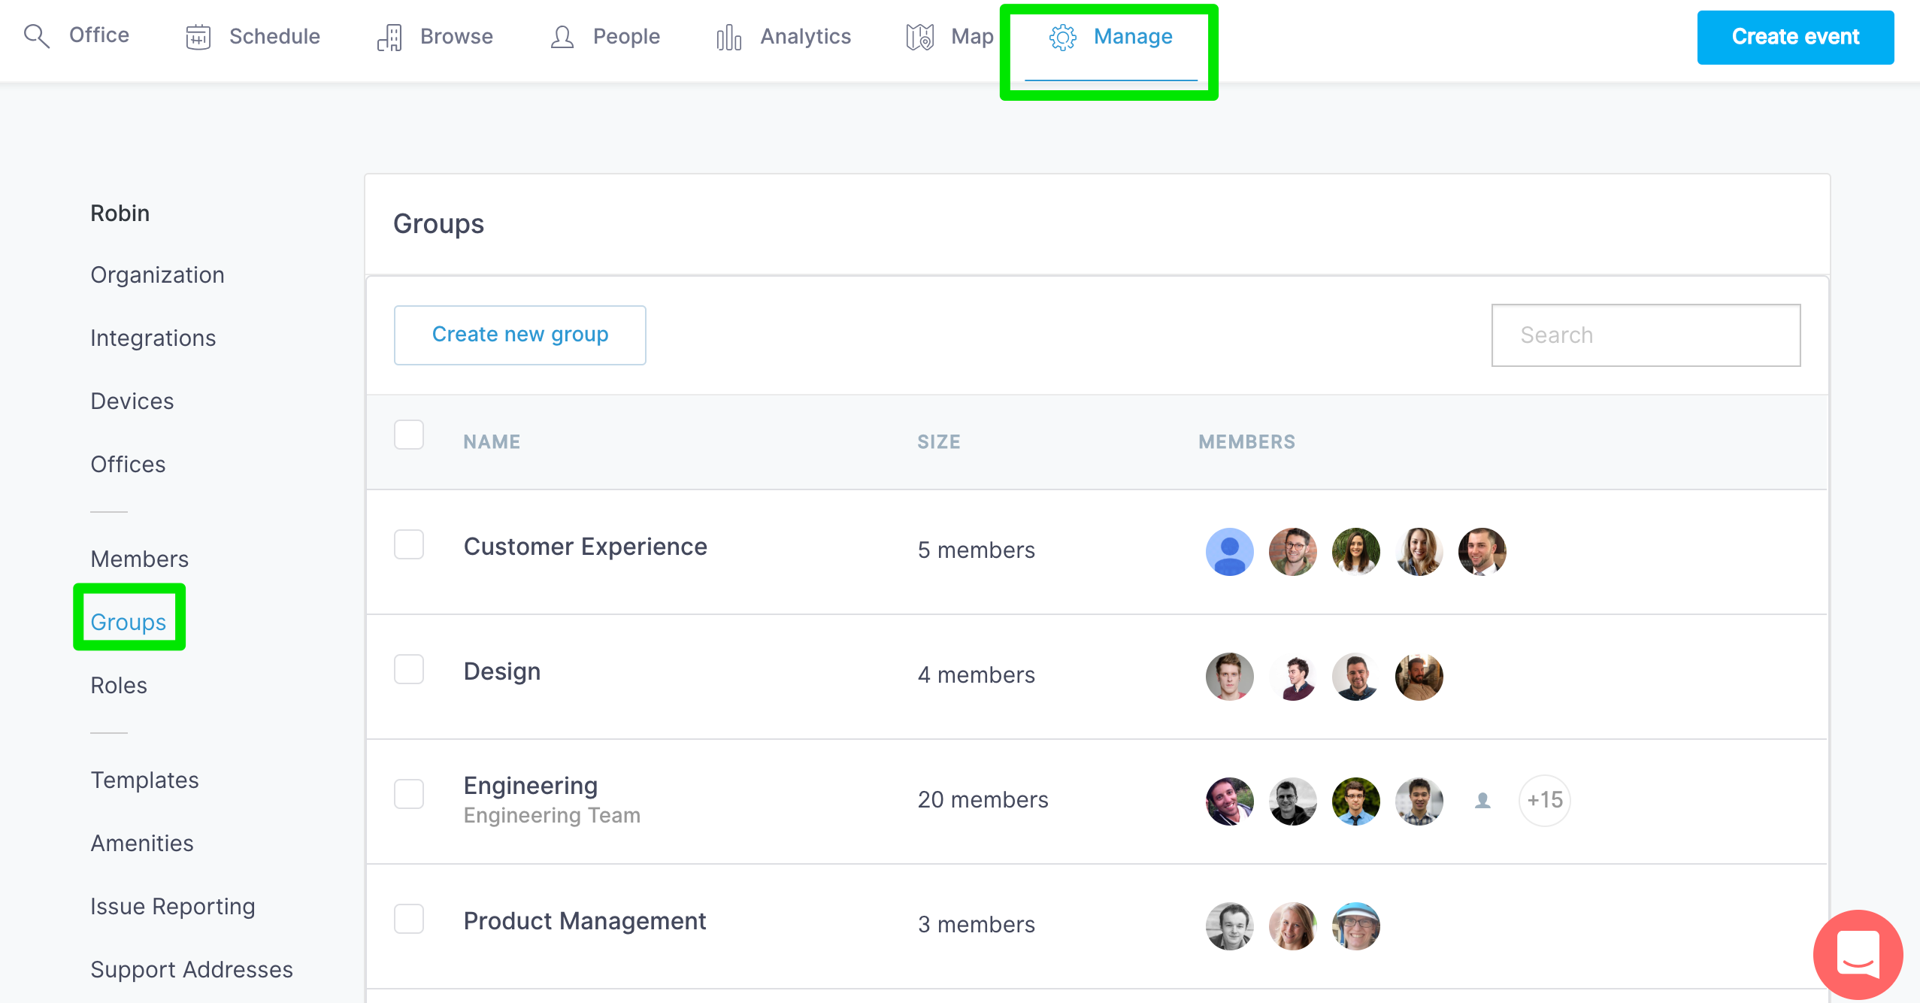Viewport: 1920px width, 1003px height.
Task: Click the first Customer Experience member avatar
Action: coord(1229,551)
